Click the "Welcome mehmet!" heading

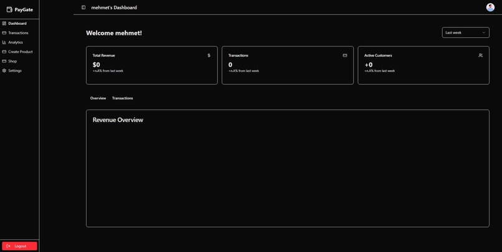coord(114,33)
